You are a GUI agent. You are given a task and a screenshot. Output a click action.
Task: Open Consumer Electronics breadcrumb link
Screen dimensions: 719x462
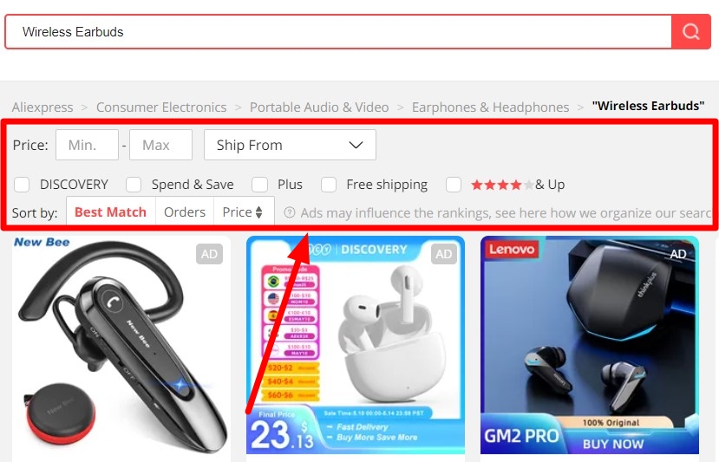coord(161,107)
